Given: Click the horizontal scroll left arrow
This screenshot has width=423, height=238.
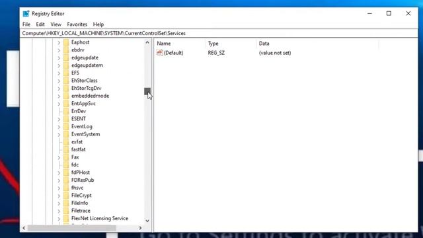Looking at the screenshot, I should (24, 228).
